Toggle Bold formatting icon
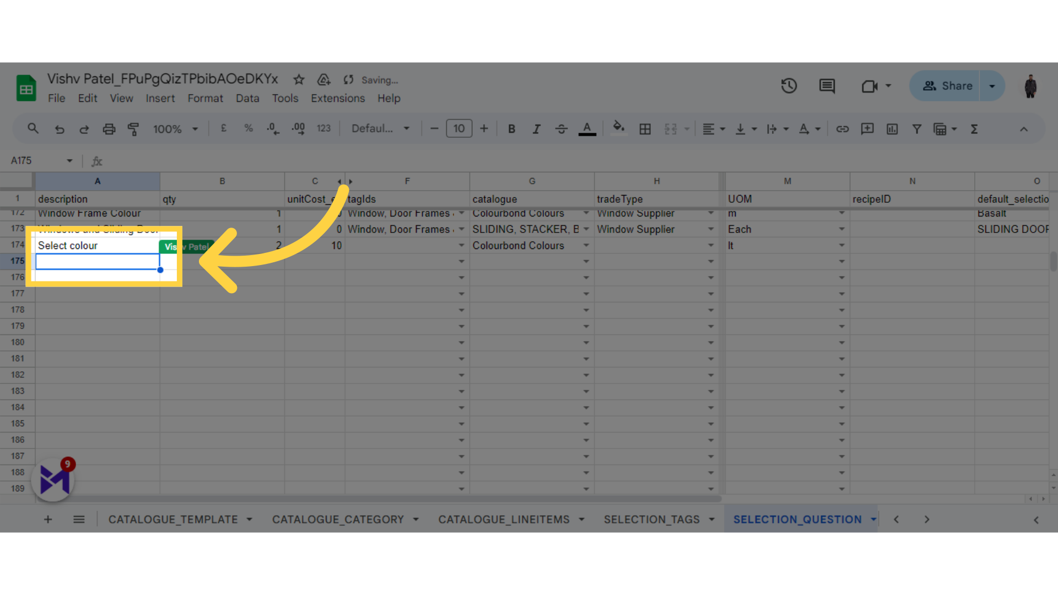This screenshot has height=595, width=1058. (x=511, y=128)
